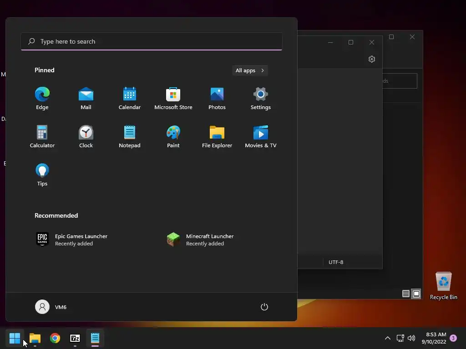
Task: Maximize the rear File Explorer window
Action: pyautogui.click(x=391, y=37)
